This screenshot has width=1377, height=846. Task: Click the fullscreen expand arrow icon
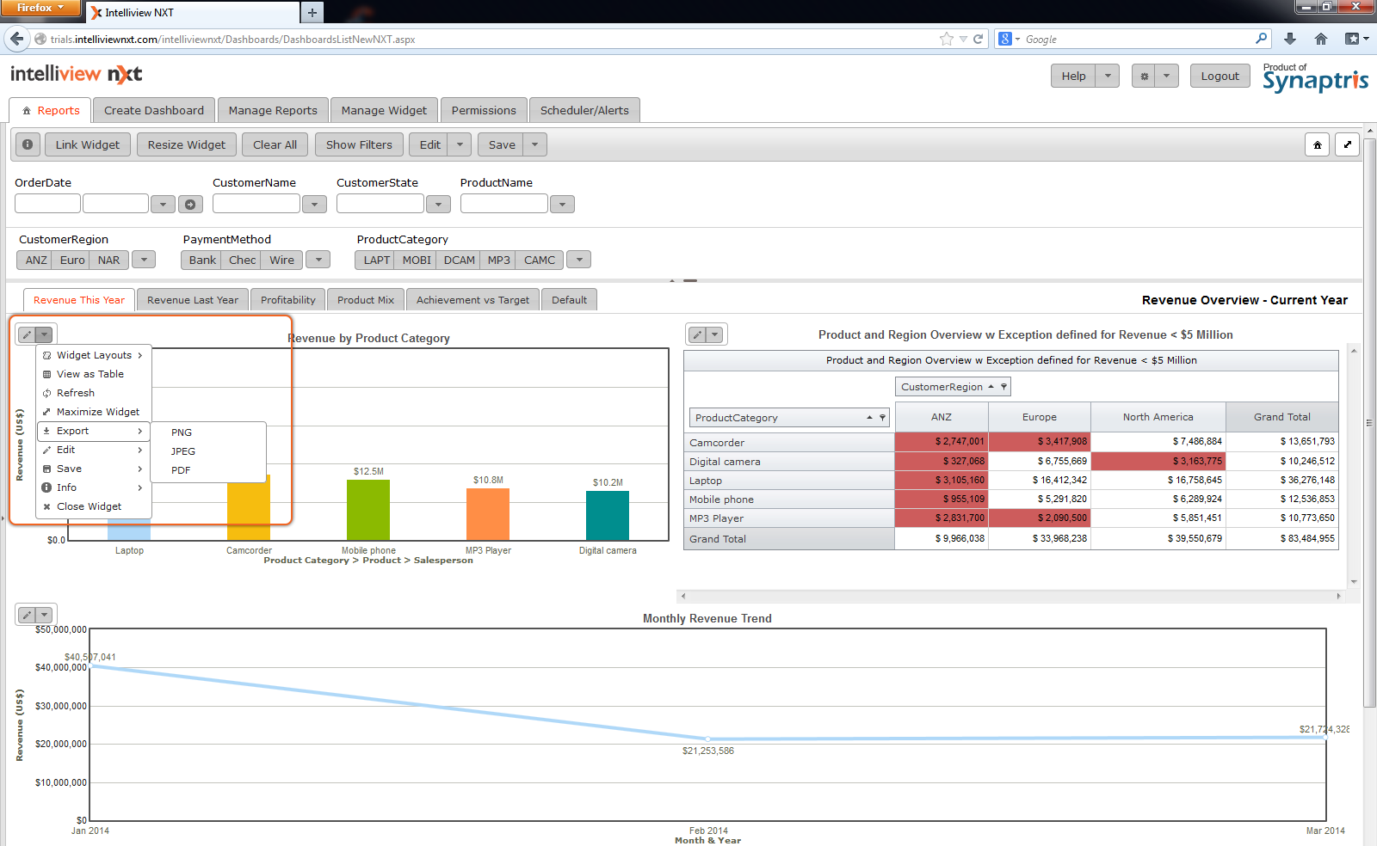(x=1347, y=145)
